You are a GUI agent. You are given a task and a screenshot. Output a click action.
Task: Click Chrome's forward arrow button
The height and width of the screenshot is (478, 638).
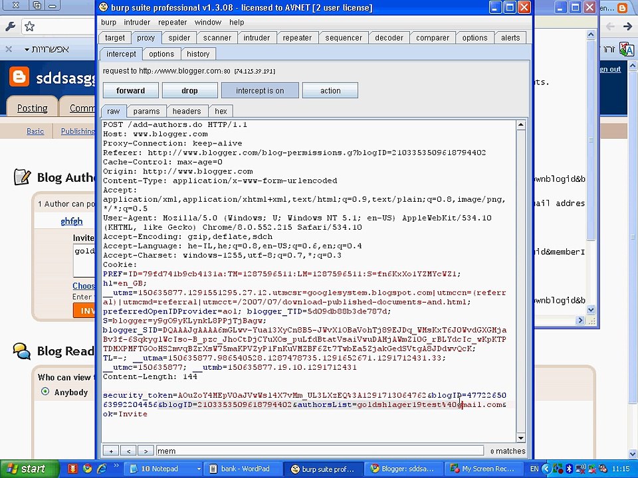(627, 27)
